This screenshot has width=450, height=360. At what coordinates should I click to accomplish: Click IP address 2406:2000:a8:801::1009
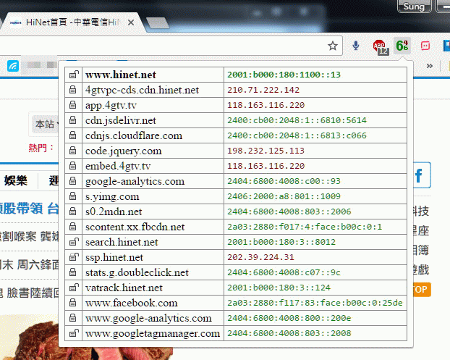tap(284, 196)
